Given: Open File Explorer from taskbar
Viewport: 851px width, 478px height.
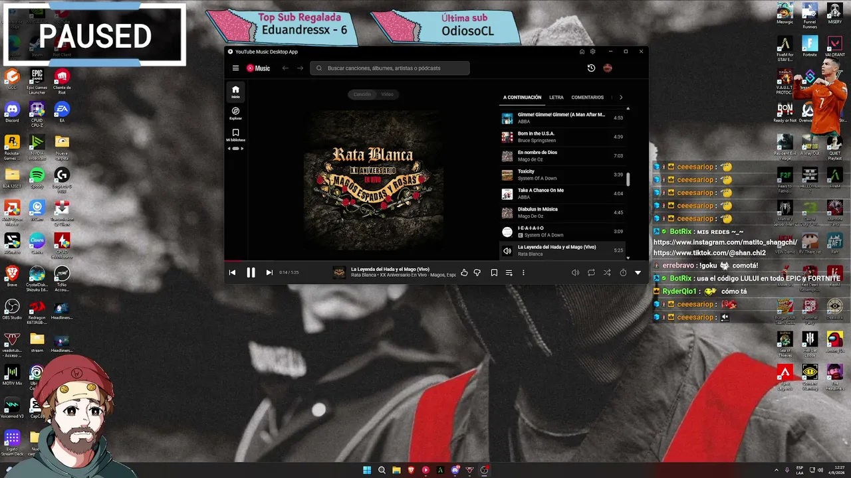Looking at the screenshot, I should coord(396,470).
